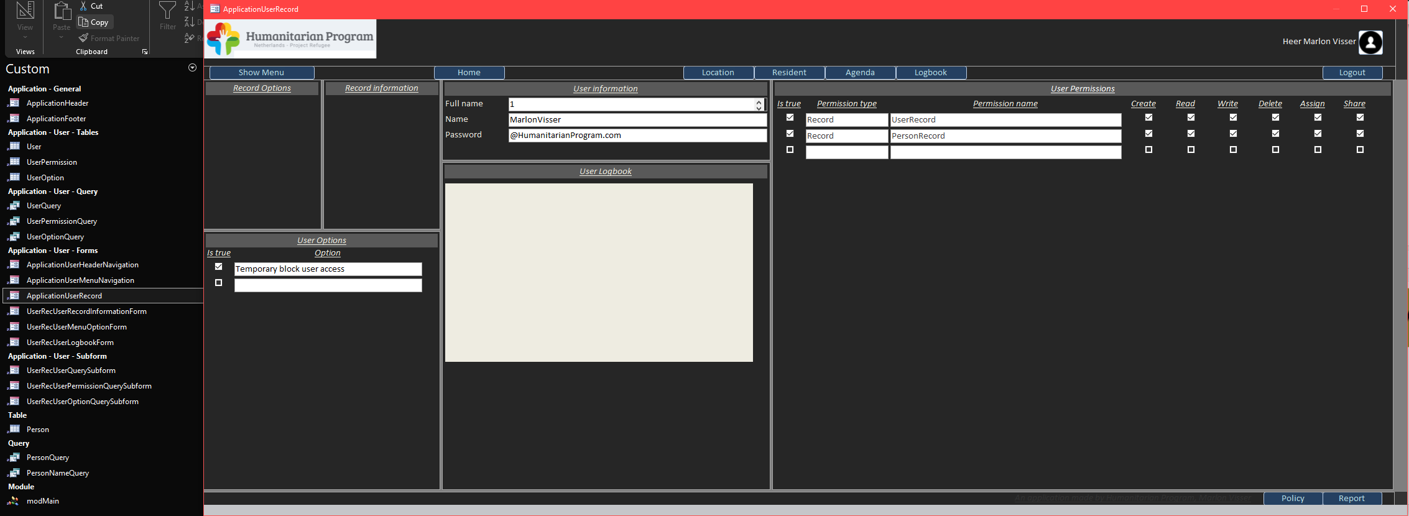Open the Clipboard group dialog launcher
The width and height of the screenshot is (1409, 516).
(x=145, y=52)
